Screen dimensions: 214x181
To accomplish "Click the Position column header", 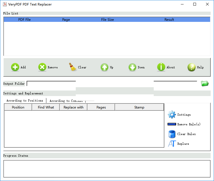I will point(18,107).
